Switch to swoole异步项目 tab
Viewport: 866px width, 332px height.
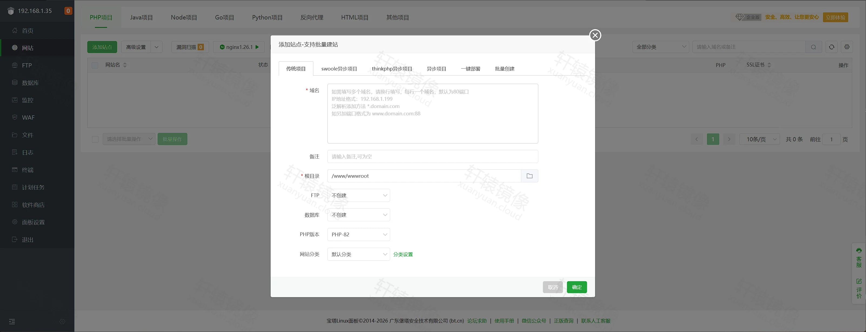click(x=339, y=69)
